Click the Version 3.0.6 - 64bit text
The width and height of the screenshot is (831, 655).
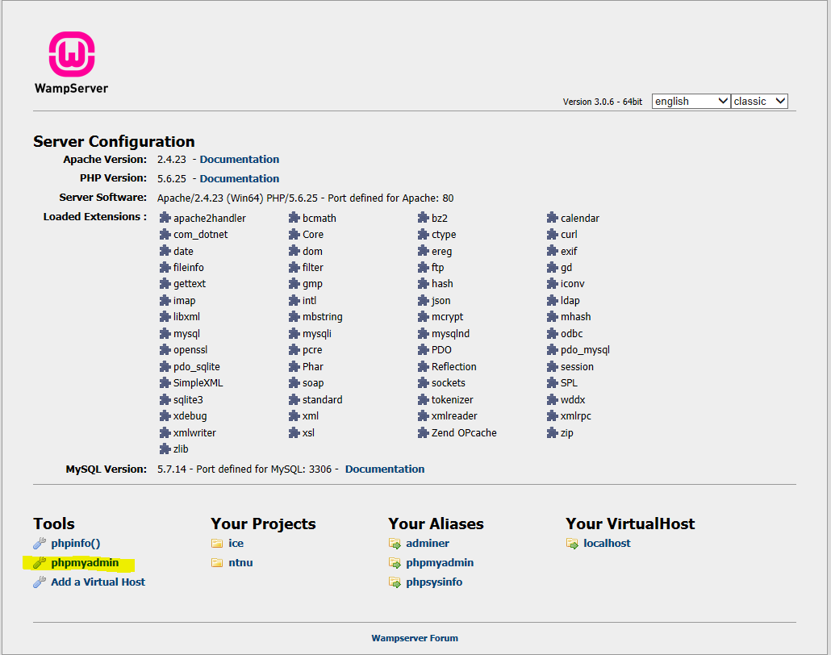pyautogui.click(x=603, y=102)
